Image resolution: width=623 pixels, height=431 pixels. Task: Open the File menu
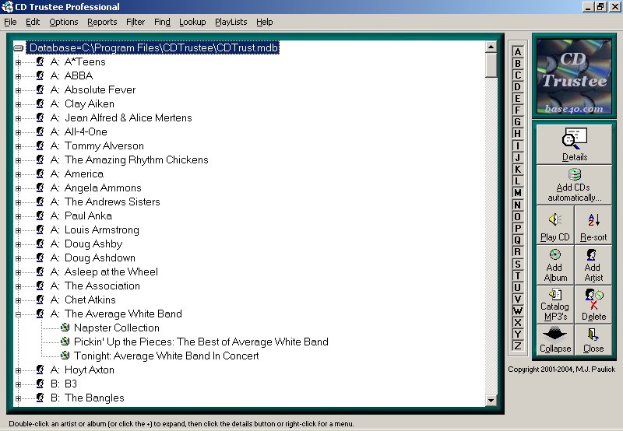point(10,22)
